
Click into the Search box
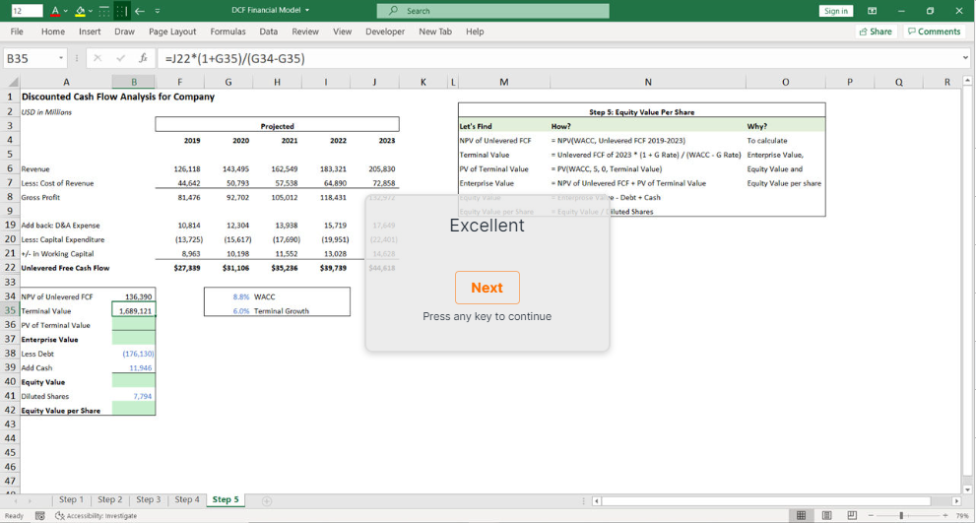click(x=492, y=11)
